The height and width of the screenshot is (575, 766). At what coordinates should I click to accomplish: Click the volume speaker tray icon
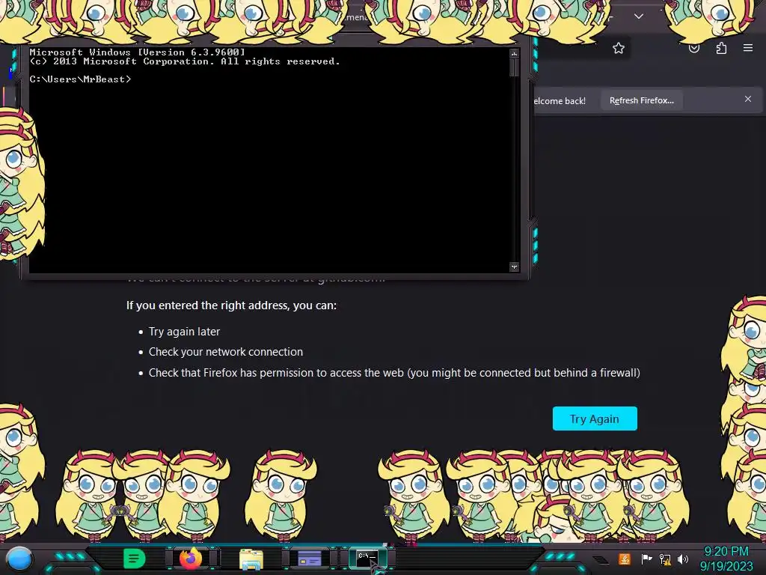(683, 559)
